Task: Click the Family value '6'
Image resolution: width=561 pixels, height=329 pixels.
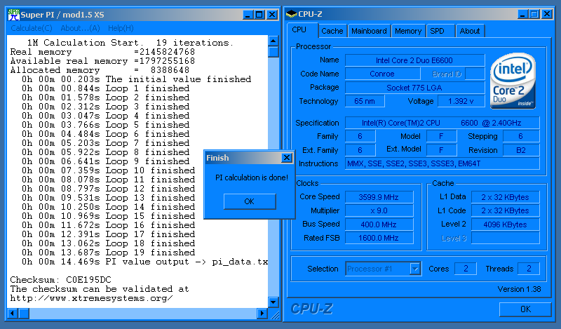Action: coord(360,136)
